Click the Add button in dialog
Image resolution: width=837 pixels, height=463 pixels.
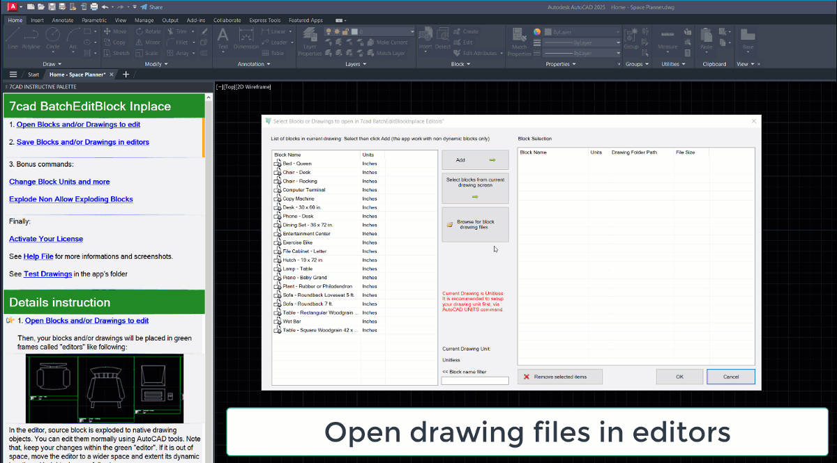pos(475,159)
